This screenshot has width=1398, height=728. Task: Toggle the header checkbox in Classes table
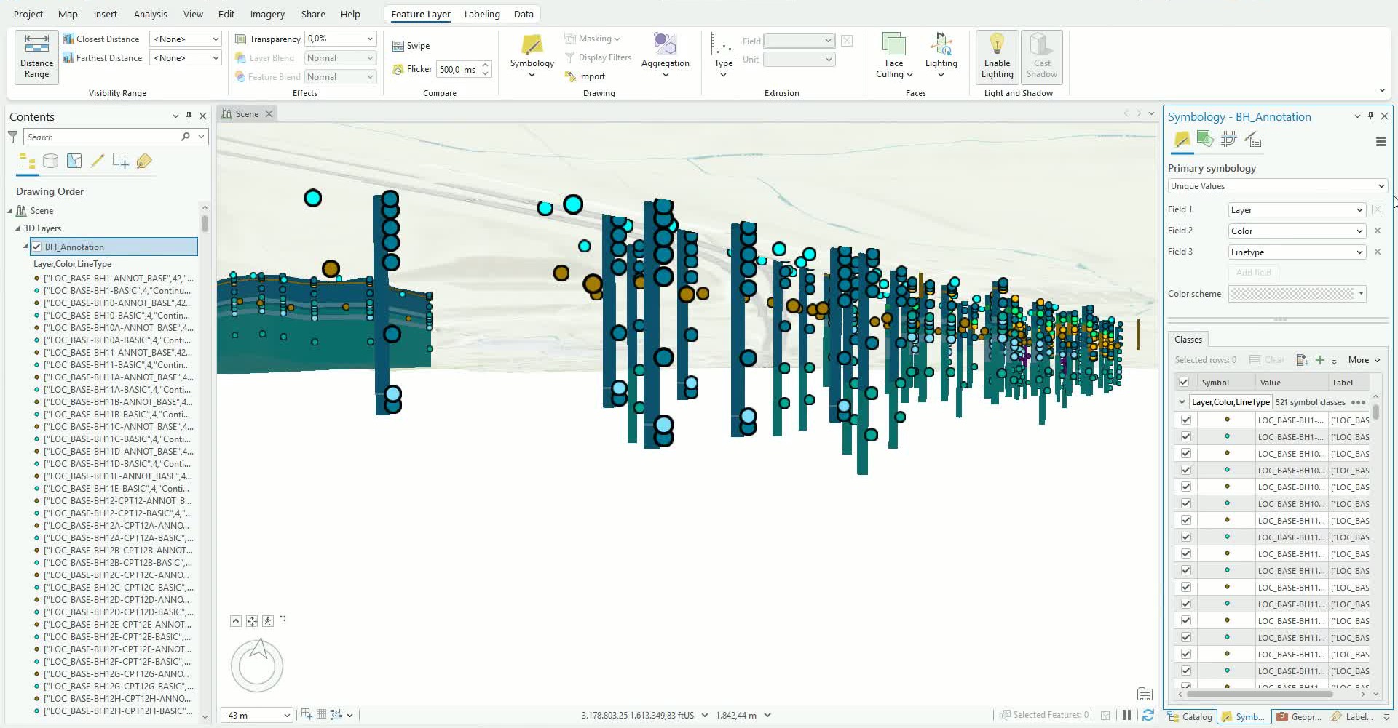[1184, 382]
